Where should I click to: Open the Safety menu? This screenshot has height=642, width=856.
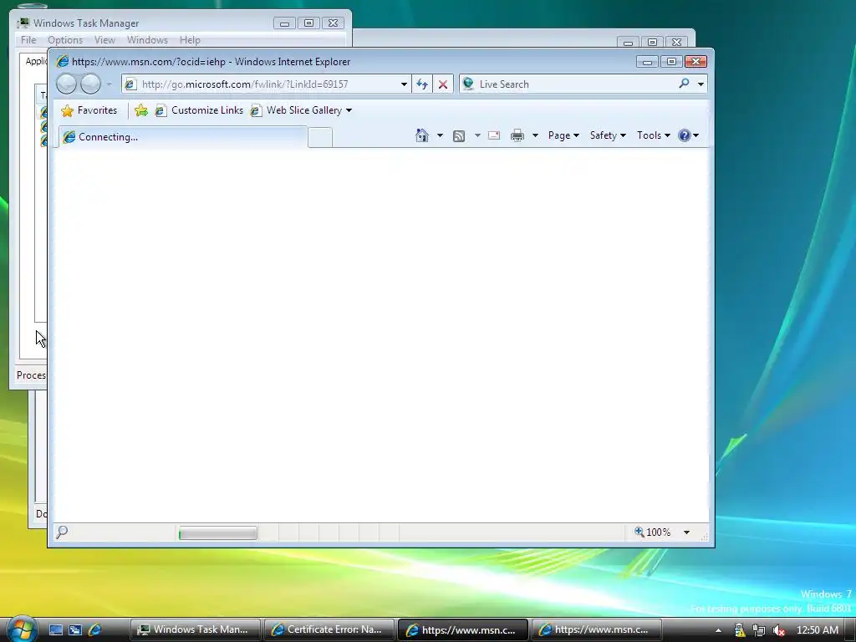tap(608, 135)
